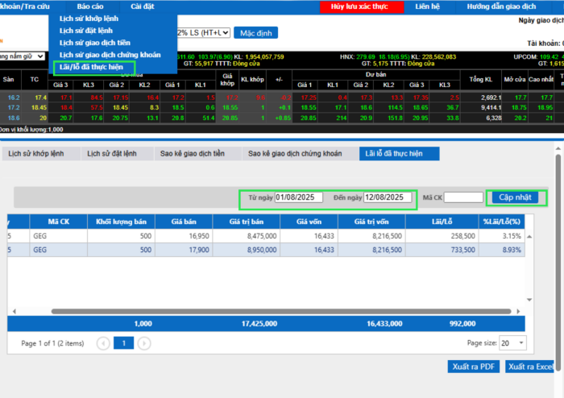Screen dimensions: 564x398
Task: Select the cell 3.15%
Action: click(x=502, y=236)
